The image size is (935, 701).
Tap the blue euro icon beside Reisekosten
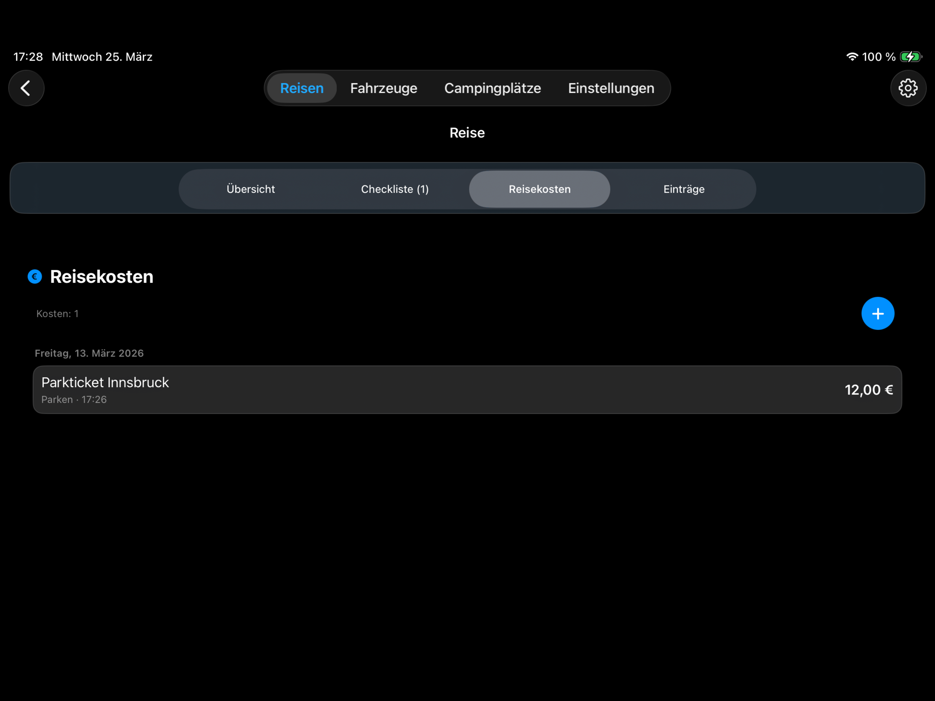35,277
